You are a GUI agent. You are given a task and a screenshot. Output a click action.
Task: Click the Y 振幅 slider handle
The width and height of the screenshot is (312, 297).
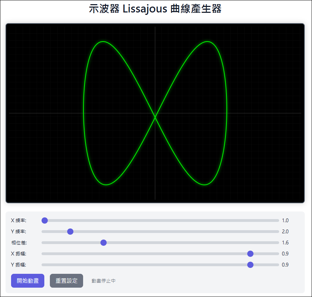click(250, 265)
